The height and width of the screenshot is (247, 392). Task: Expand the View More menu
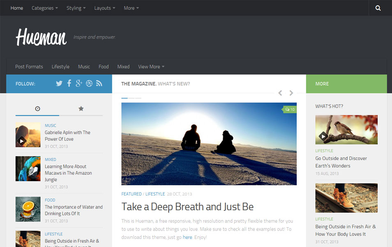(x=151, y=67)
